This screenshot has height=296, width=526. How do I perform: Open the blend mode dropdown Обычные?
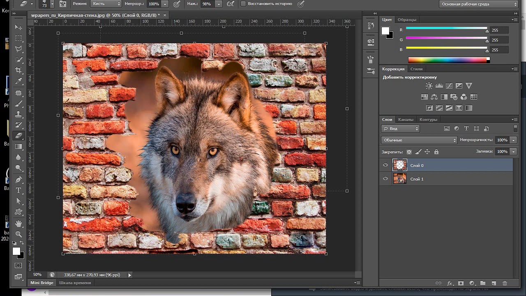pos(419,140)
